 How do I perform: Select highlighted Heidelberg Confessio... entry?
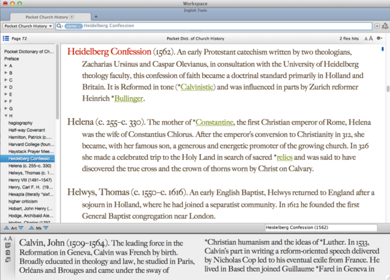27,159
